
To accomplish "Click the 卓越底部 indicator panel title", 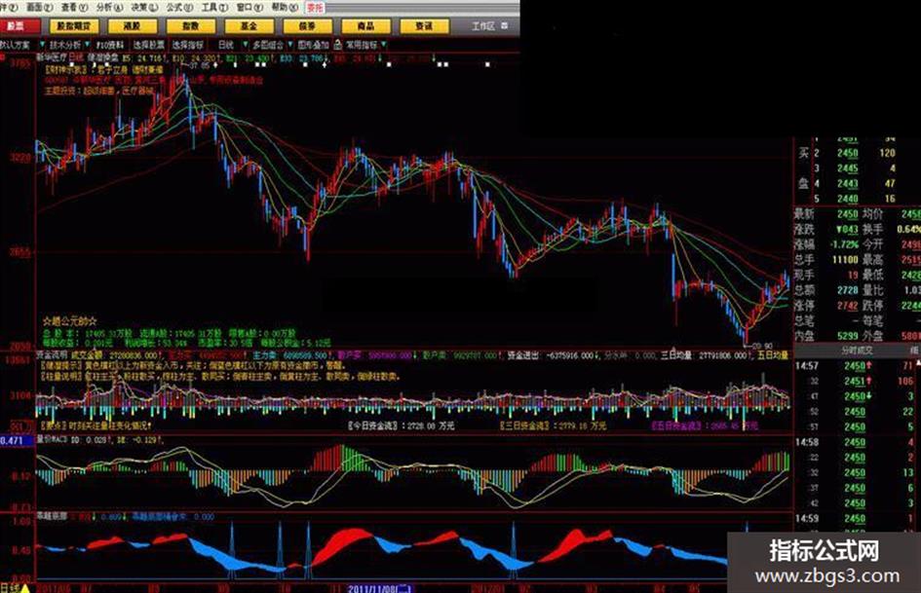I will coord(53,516).
